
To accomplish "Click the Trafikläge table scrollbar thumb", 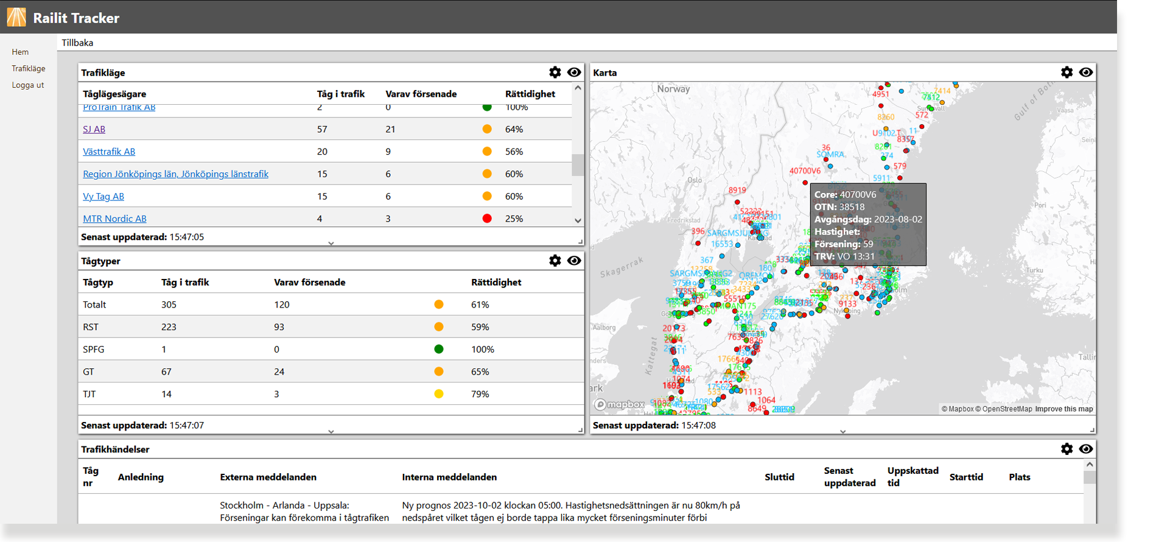I will pos(578,165).
